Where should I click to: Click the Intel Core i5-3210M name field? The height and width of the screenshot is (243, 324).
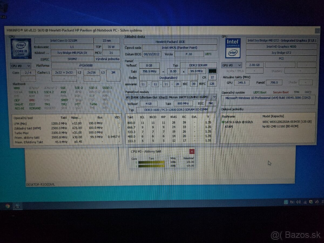pos(64,40)
